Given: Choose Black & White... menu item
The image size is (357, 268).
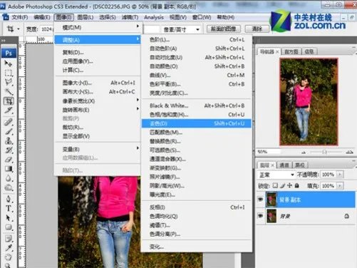Looking at the screenshot, I should [x=197, y=105].
